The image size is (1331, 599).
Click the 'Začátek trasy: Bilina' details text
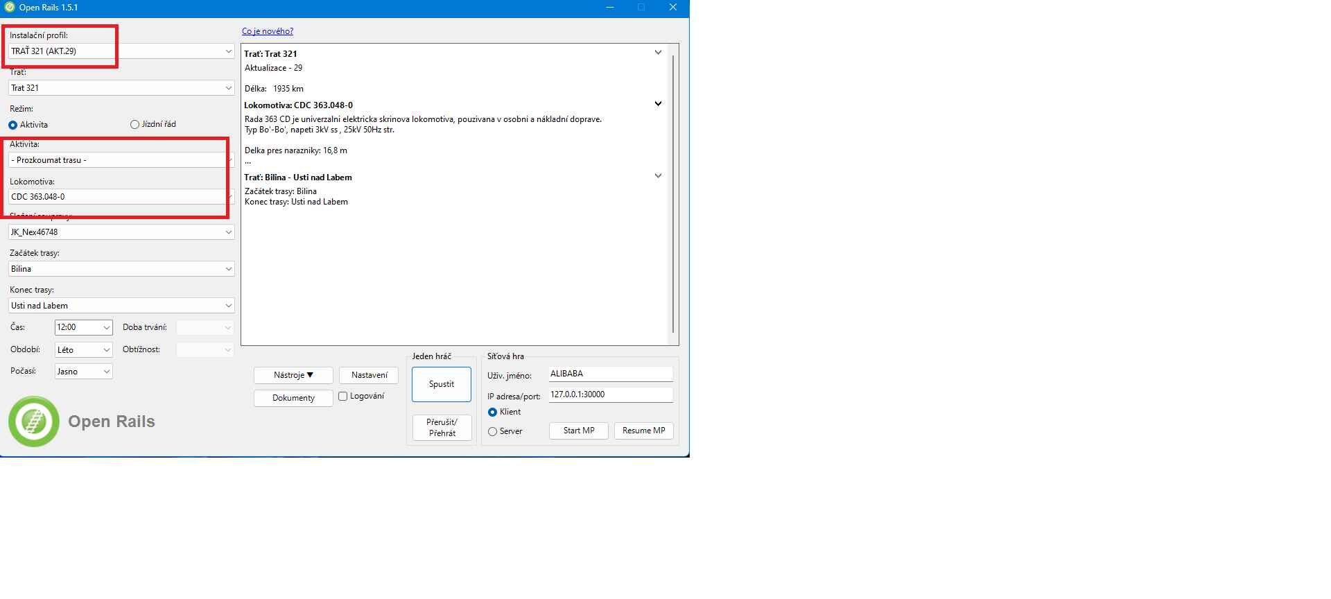pos(281,191)
